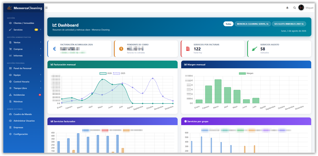Screen dimensions: 318x156
Task: Click the Servicios broom icon in sidebar
Action: 10,30
